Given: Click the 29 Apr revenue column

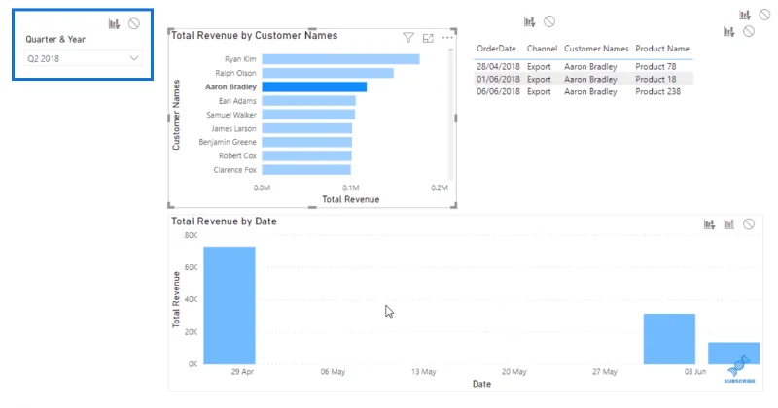Looking at the screenshot, I should [x=230, y=305].
